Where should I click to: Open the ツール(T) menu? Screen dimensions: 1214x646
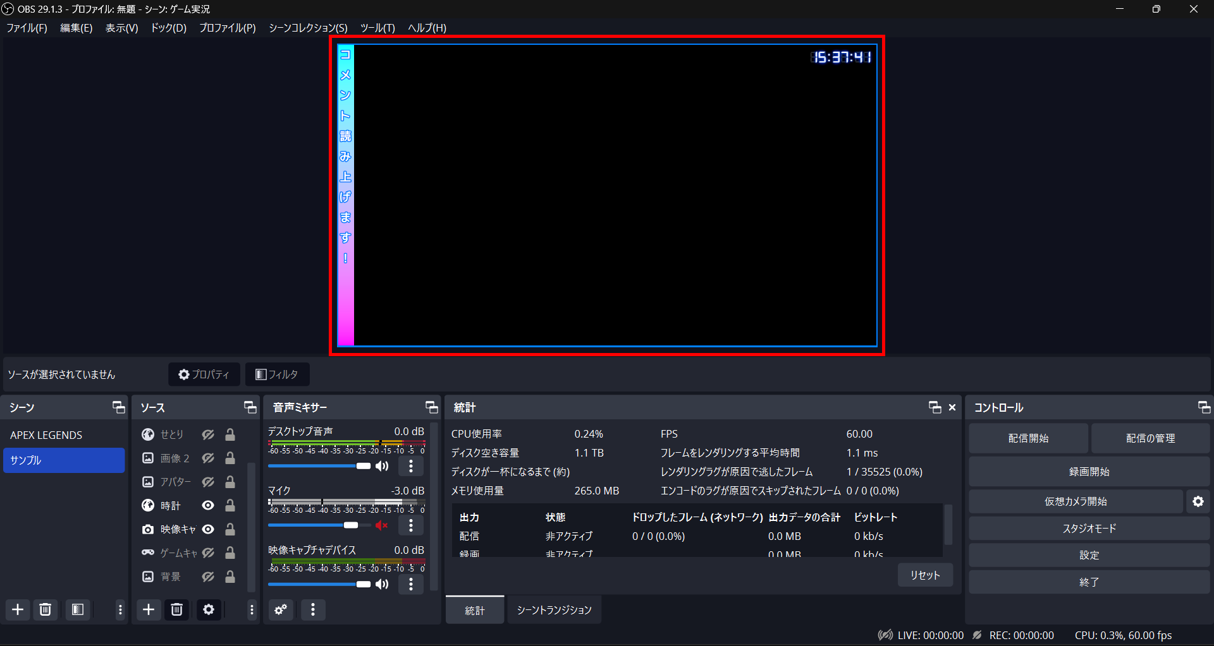(377, 28)
